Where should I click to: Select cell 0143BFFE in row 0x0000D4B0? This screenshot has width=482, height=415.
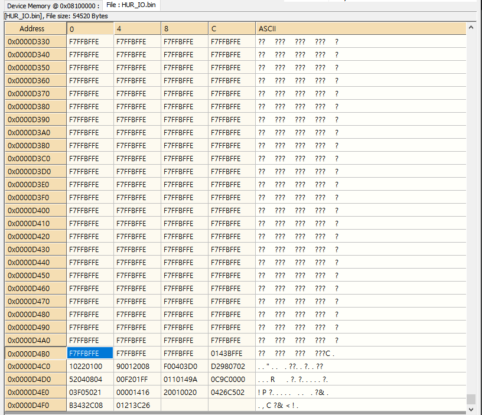pyautogui.click(x=232, y=353)
